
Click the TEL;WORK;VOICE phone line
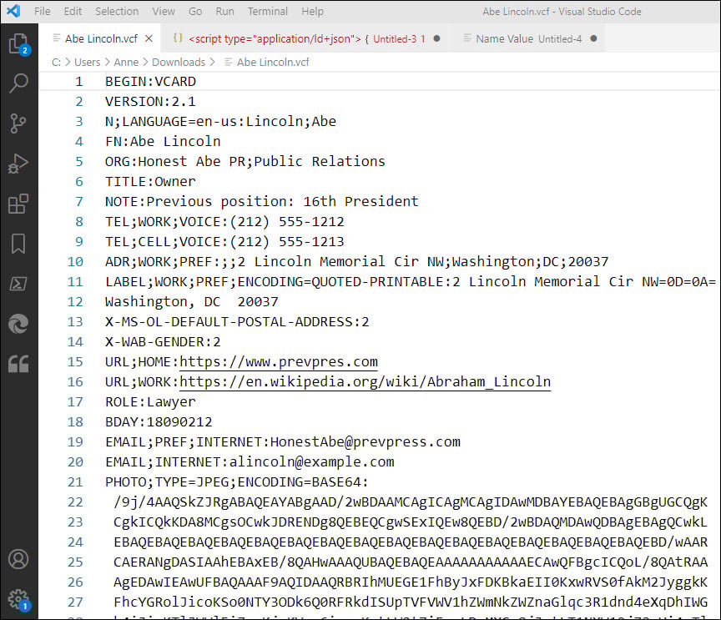click(x=224, y=222)
